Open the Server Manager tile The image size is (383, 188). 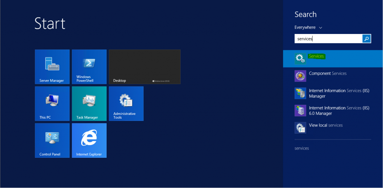pyautogui.click(x=52, y=67)
